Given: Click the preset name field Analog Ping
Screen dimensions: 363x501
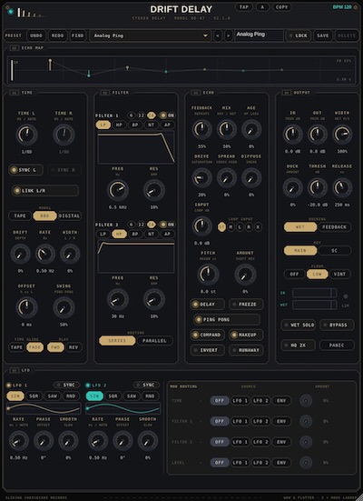Looking at the screenshot, I should click(x=260, y=35).
